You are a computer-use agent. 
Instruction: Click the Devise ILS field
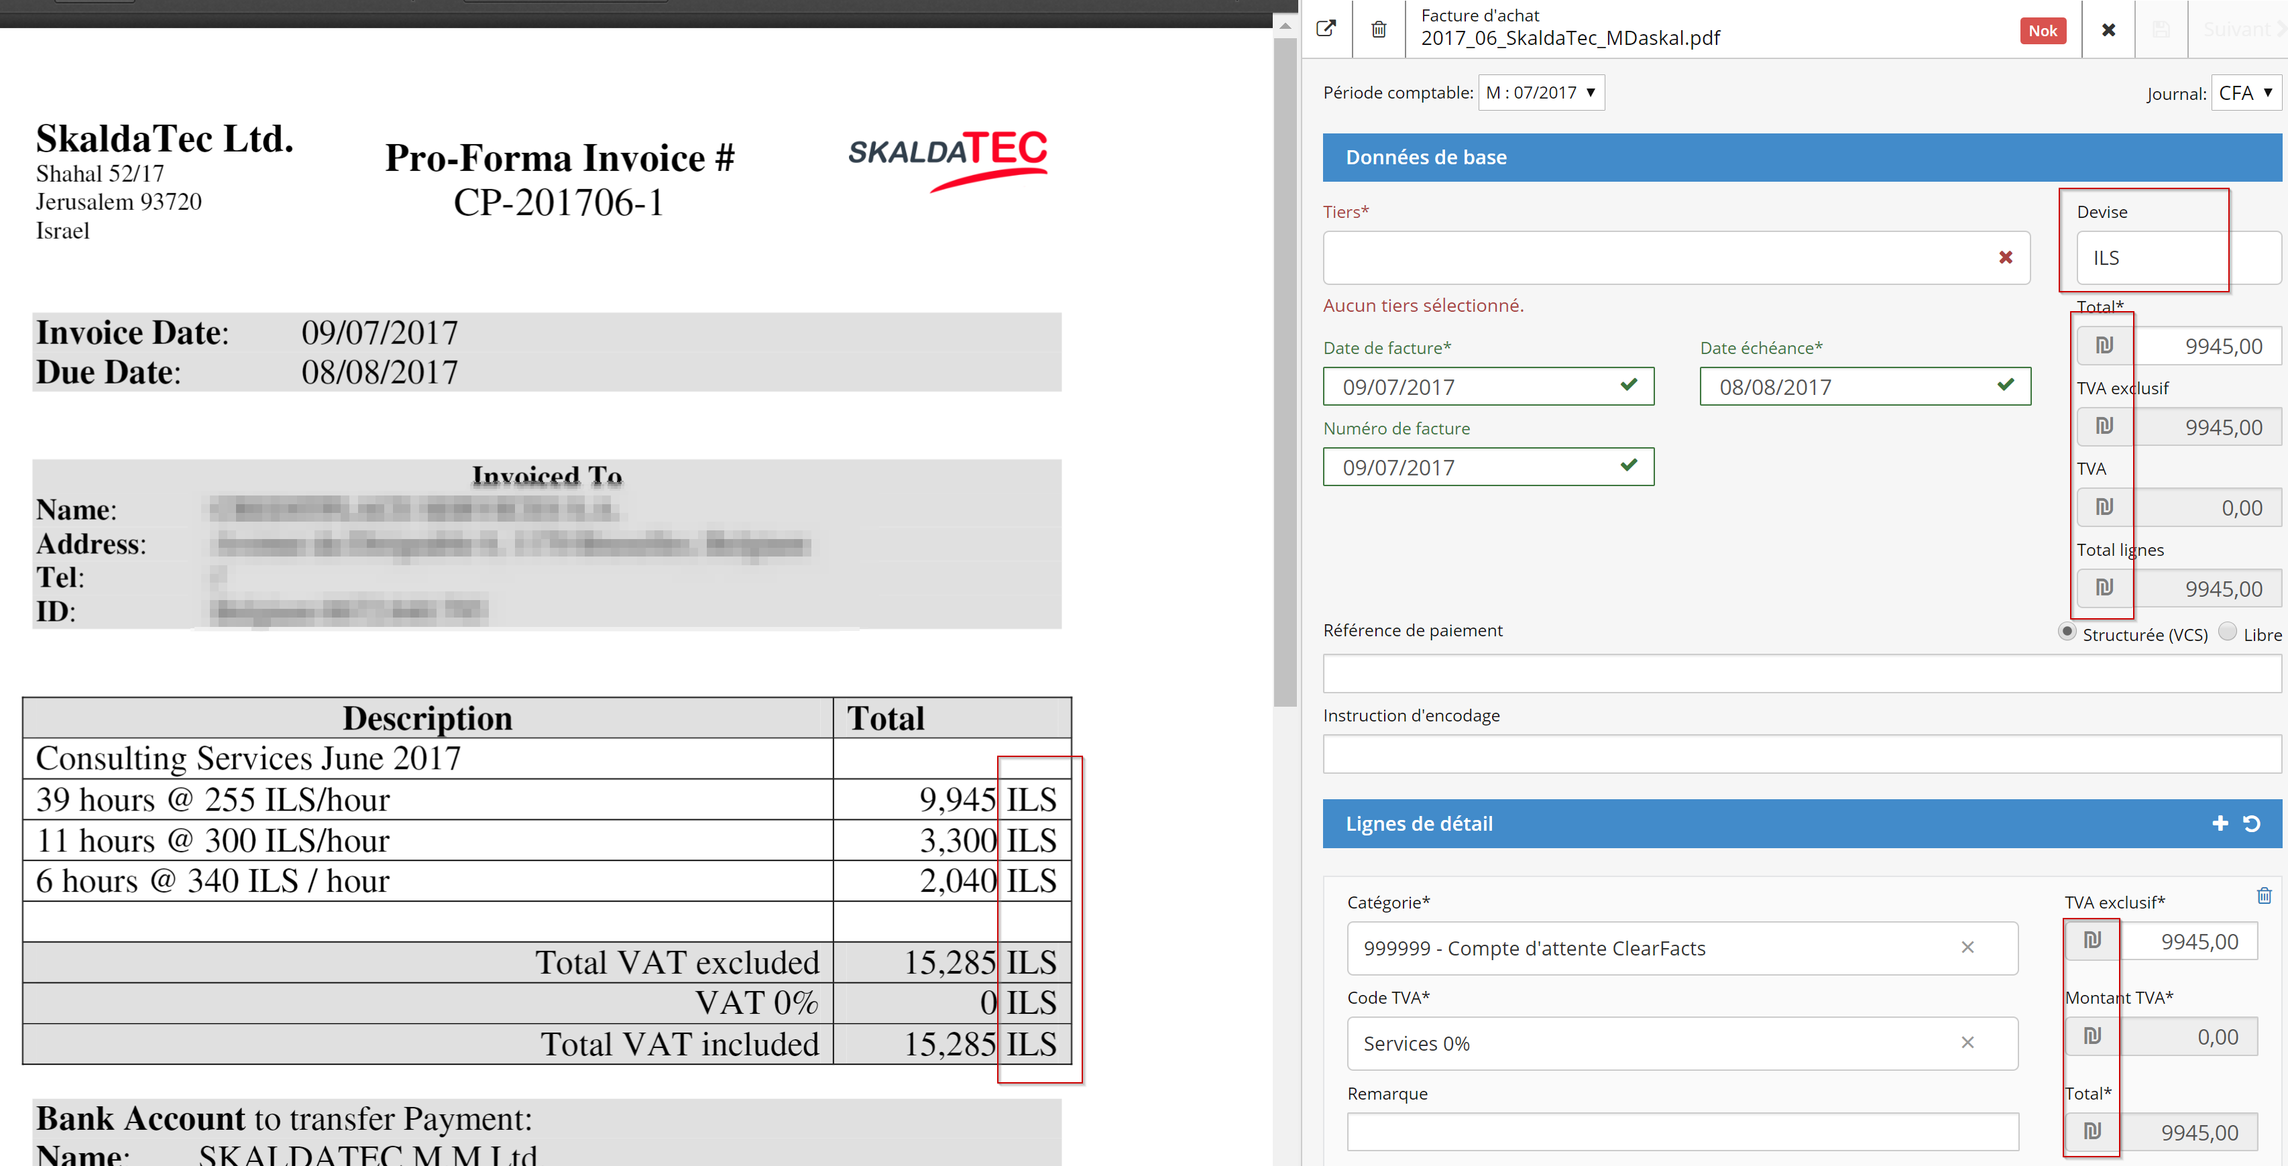click(x=2178, y=257)
